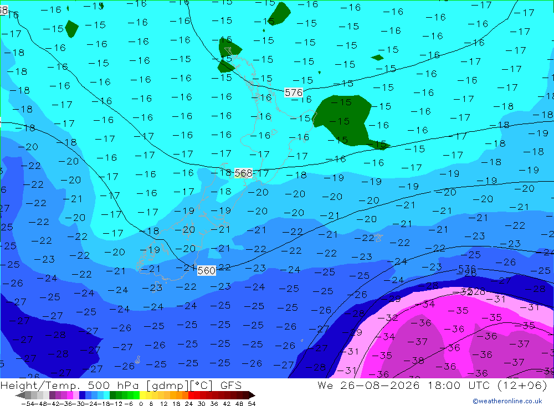Pick the dark green legend swatch near -12

pos(112,395)
